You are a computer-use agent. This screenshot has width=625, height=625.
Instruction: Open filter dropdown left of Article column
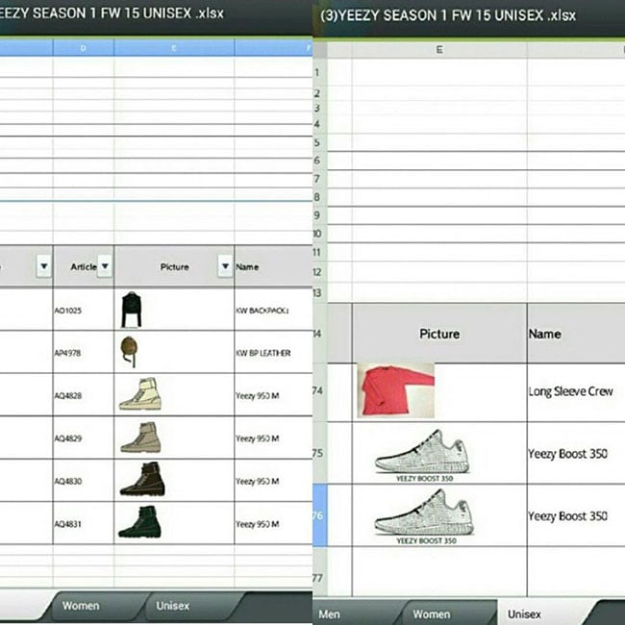point(43,266)
